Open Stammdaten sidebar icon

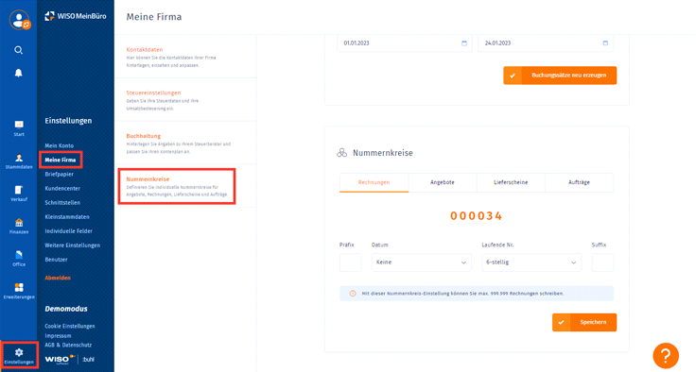click(x=19, y=161)
